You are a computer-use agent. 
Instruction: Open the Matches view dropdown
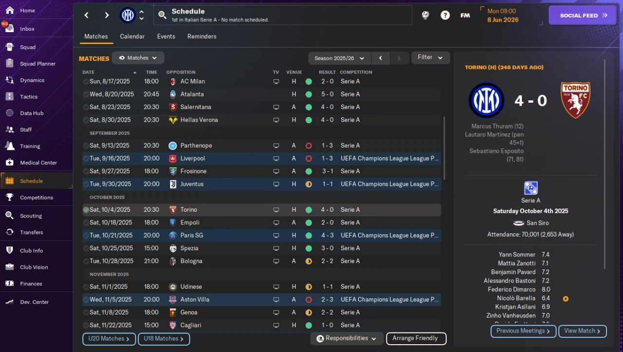pyautogui.click(x=138, y=58)
